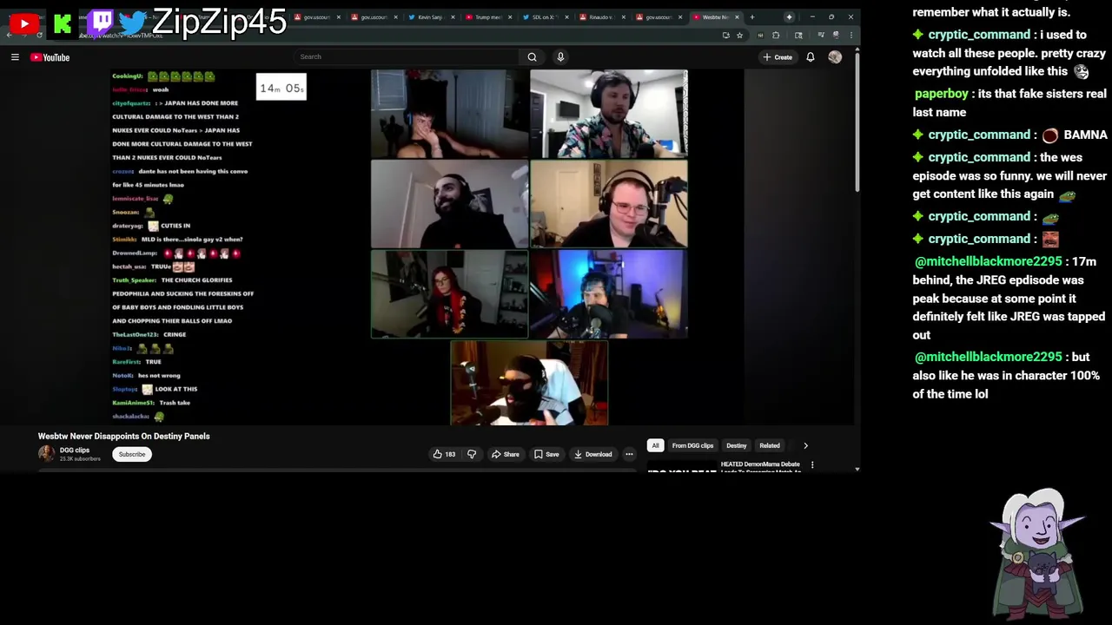This screenshot has width=1112, height=625.
Task: Close the Wesbtw Ne browser tab
Action: [737, 17]
